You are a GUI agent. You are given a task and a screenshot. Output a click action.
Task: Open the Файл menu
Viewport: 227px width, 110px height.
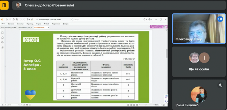coord(4,24)
